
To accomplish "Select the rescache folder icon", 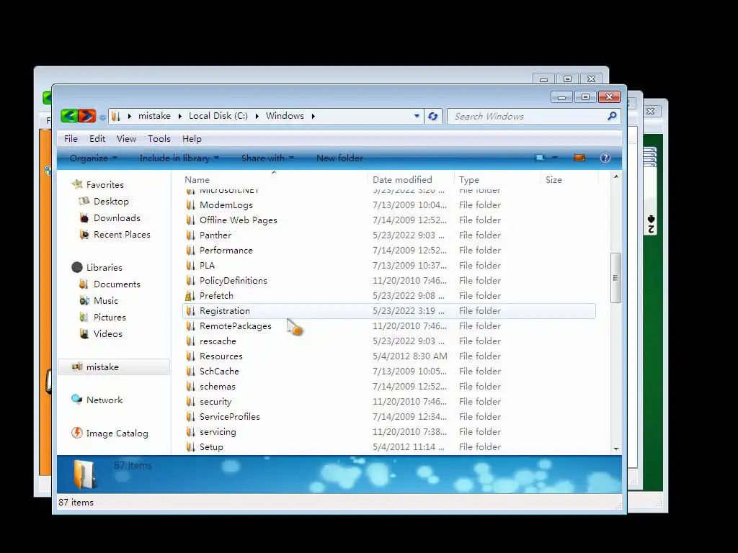I will [x=190, y=341].
